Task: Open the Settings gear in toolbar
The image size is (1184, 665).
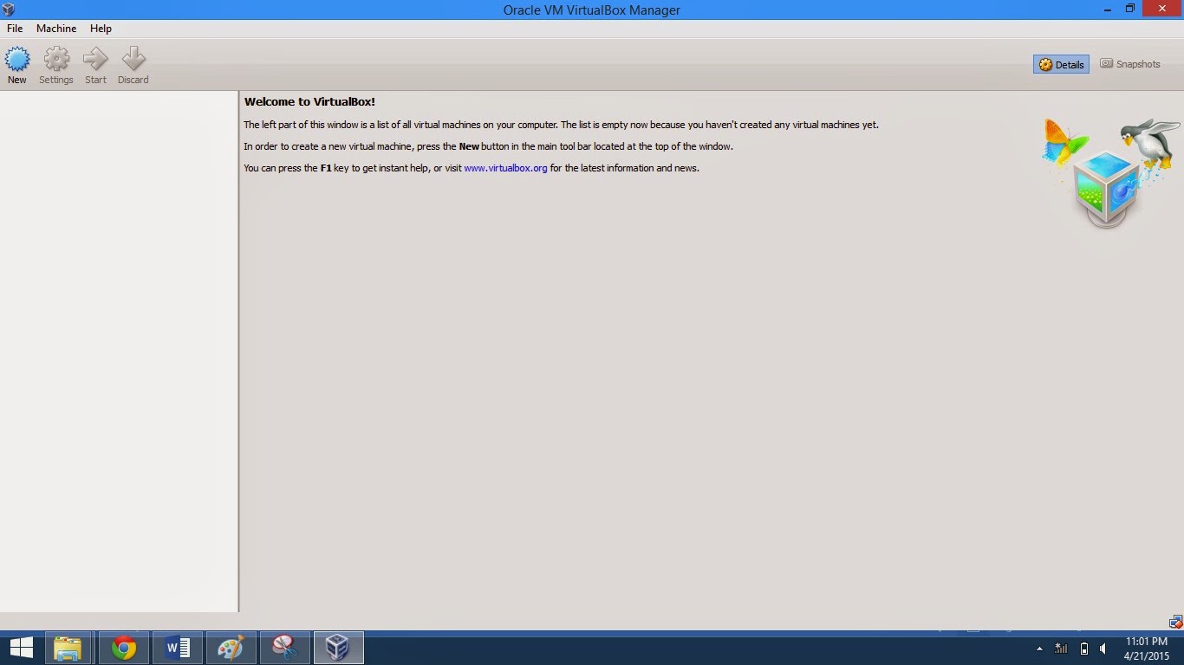Action: [x=56, y=66]
